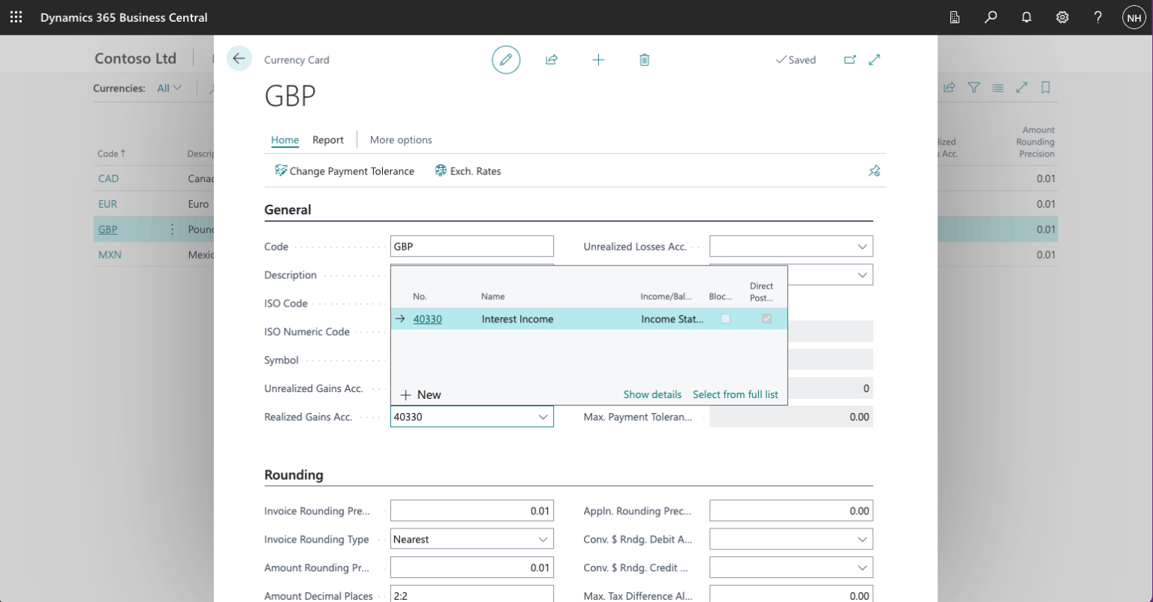Expand the Realized Gains Acc. dropdown
Viewport: 1153px width, 602px height.
[x=543, y=417]
